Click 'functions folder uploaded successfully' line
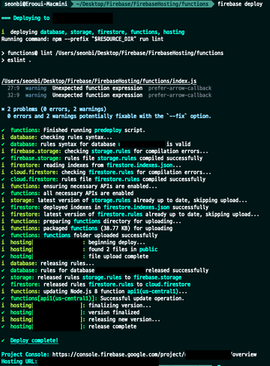The image size is (270, 366). point(79,235)
